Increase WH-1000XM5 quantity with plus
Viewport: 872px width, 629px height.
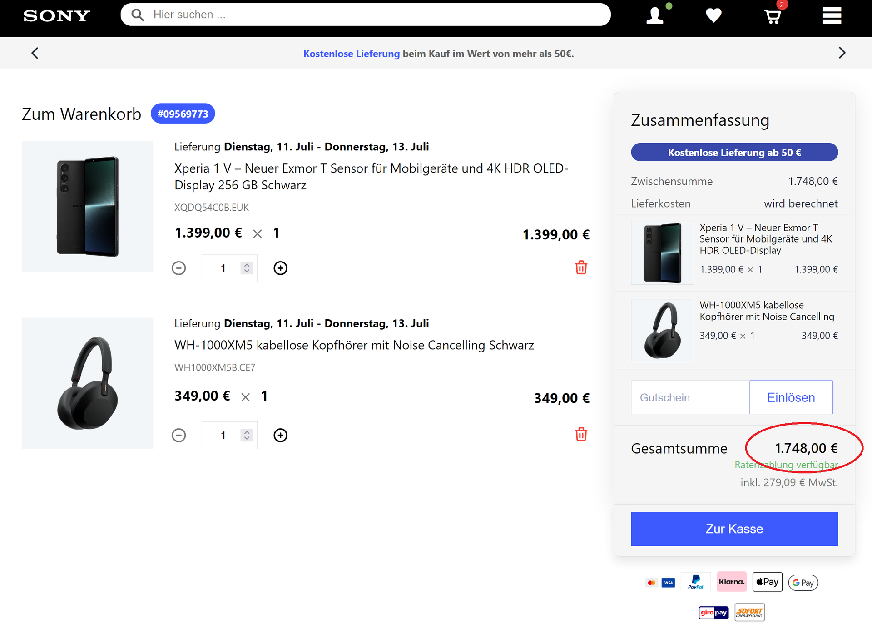[281, 436]
